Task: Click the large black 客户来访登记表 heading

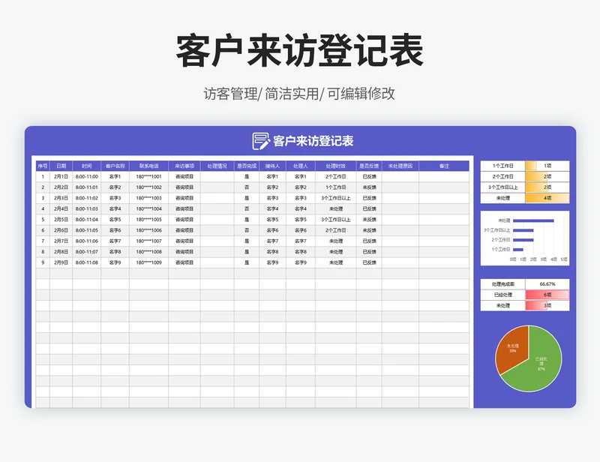Action: point(299,50)
